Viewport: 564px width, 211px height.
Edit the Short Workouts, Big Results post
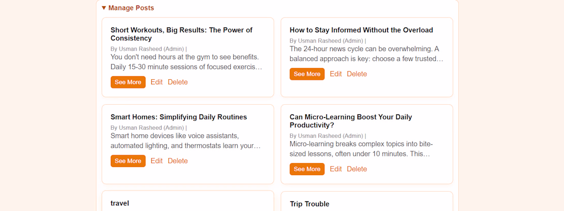pos(156,82)
